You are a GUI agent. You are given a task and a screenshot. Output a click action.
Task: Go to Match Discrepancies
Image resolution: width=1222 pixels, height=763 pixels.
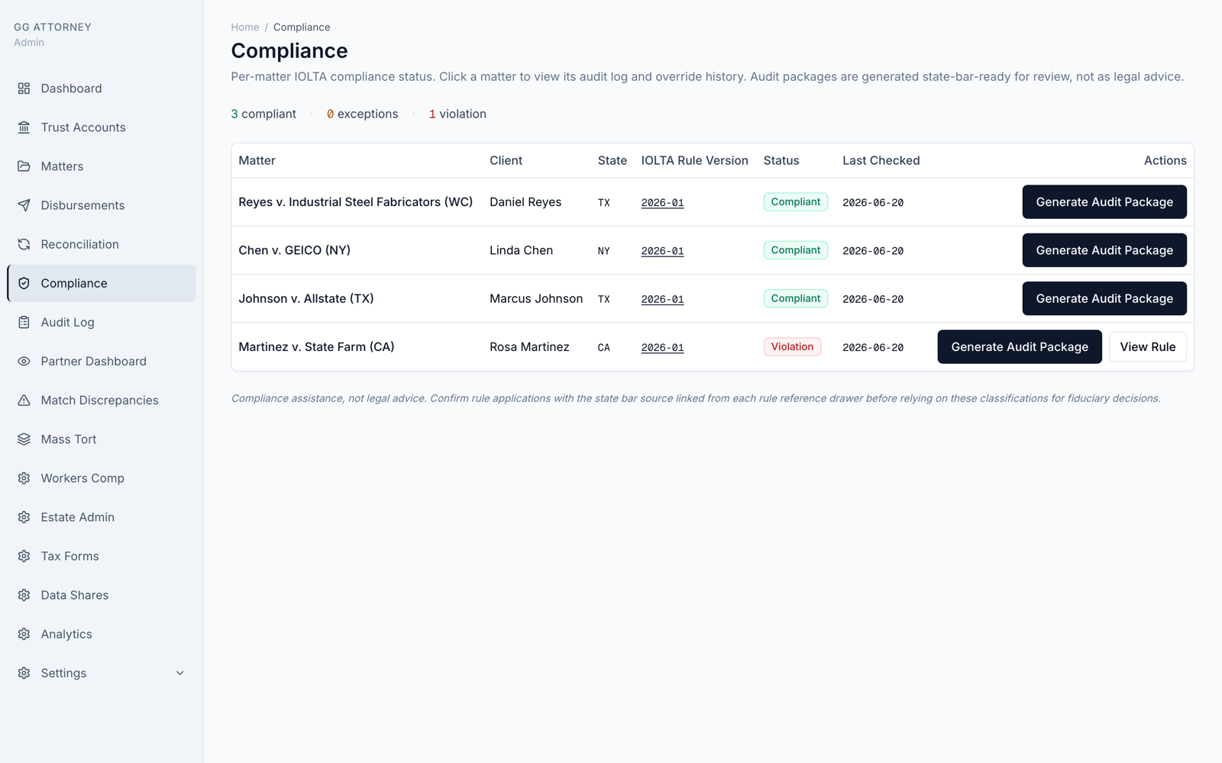[x=102, y=400]
